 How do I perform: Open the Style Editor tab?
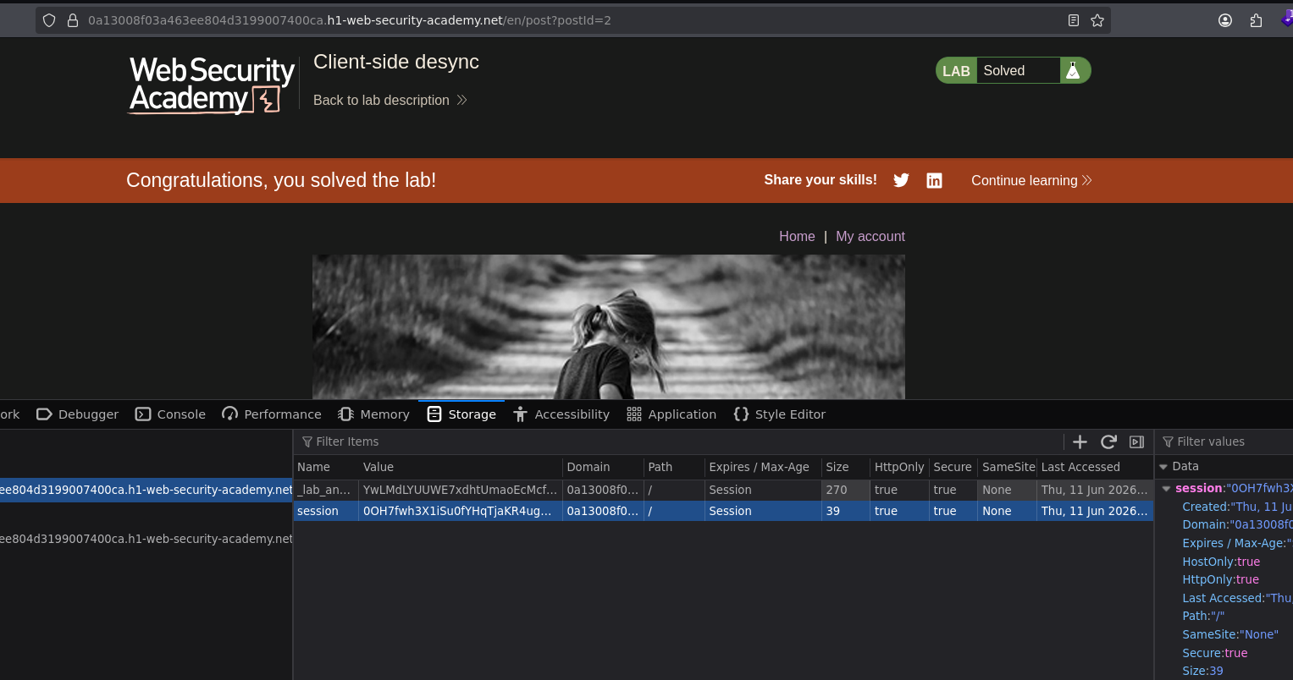[779, 414]
